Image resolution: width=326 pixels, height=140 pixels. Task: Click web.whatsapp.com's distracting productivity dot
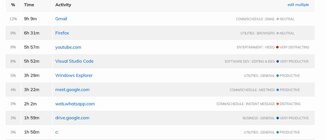tap(278, 104)
